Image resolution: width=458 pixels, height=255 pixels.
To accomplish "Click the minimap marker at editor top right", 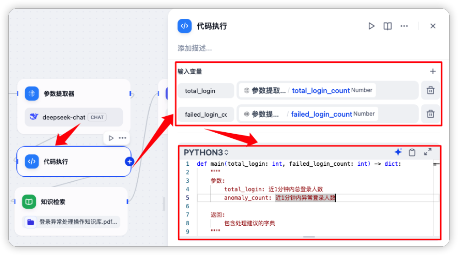I will pos(436,164).
